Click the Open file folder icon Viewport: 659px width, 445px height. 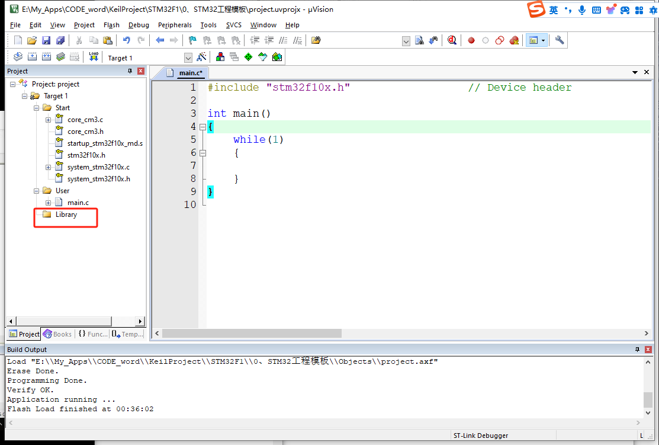tap(32, 40)
